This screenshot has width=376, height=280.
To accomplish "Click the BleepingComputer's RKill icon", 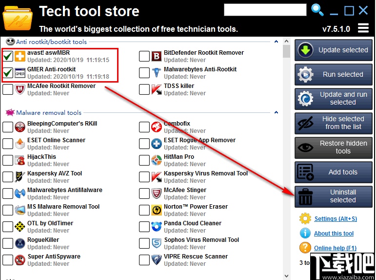I will pyautogui.click(x=20, y=127).
